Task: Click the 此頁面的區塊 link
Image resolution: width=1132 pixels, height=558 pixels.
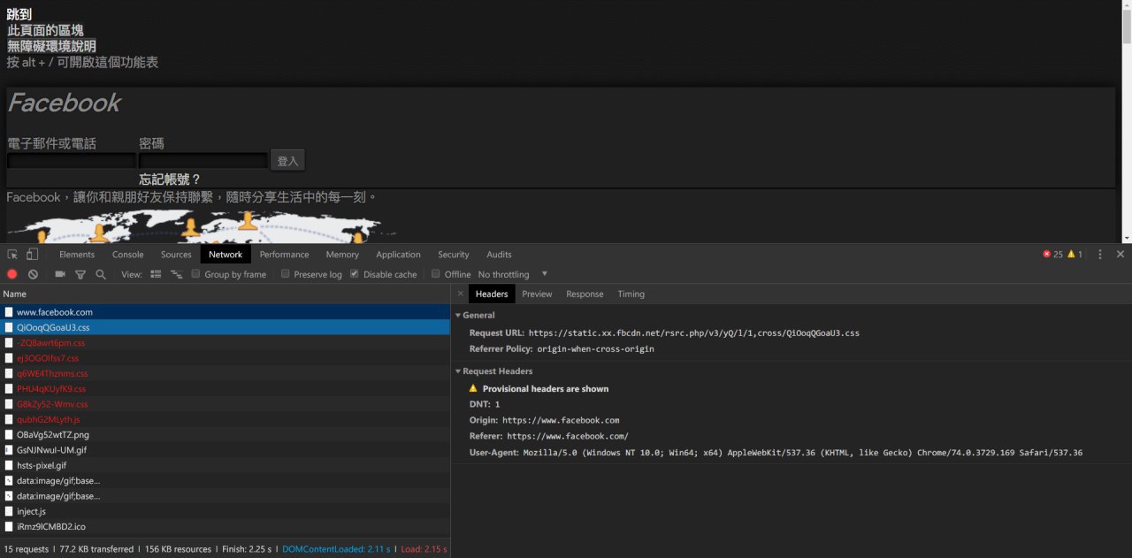Action: (45, 30)
